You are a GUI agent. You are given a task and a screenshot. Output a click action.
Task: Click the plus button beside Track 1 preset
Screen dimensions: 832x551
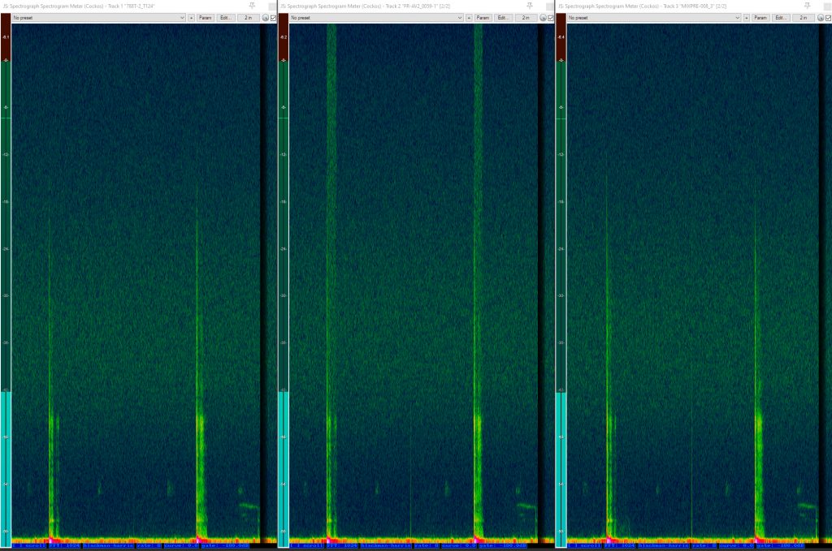click(192, 17)
